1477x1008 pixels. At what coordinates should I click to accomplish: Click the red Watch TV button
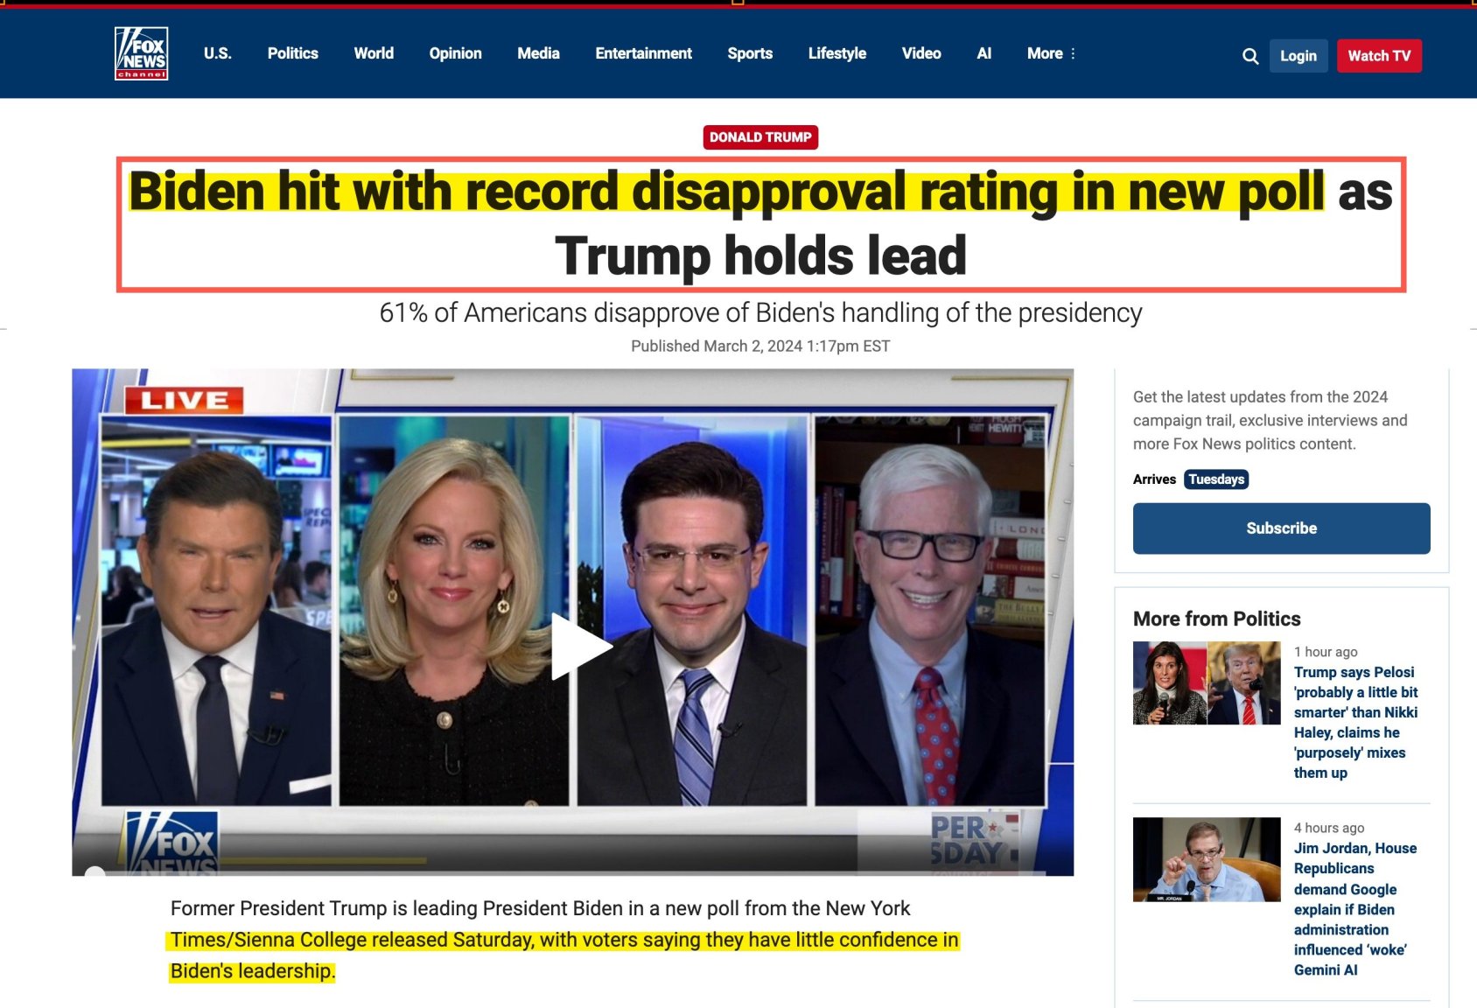click(1379, 56)
